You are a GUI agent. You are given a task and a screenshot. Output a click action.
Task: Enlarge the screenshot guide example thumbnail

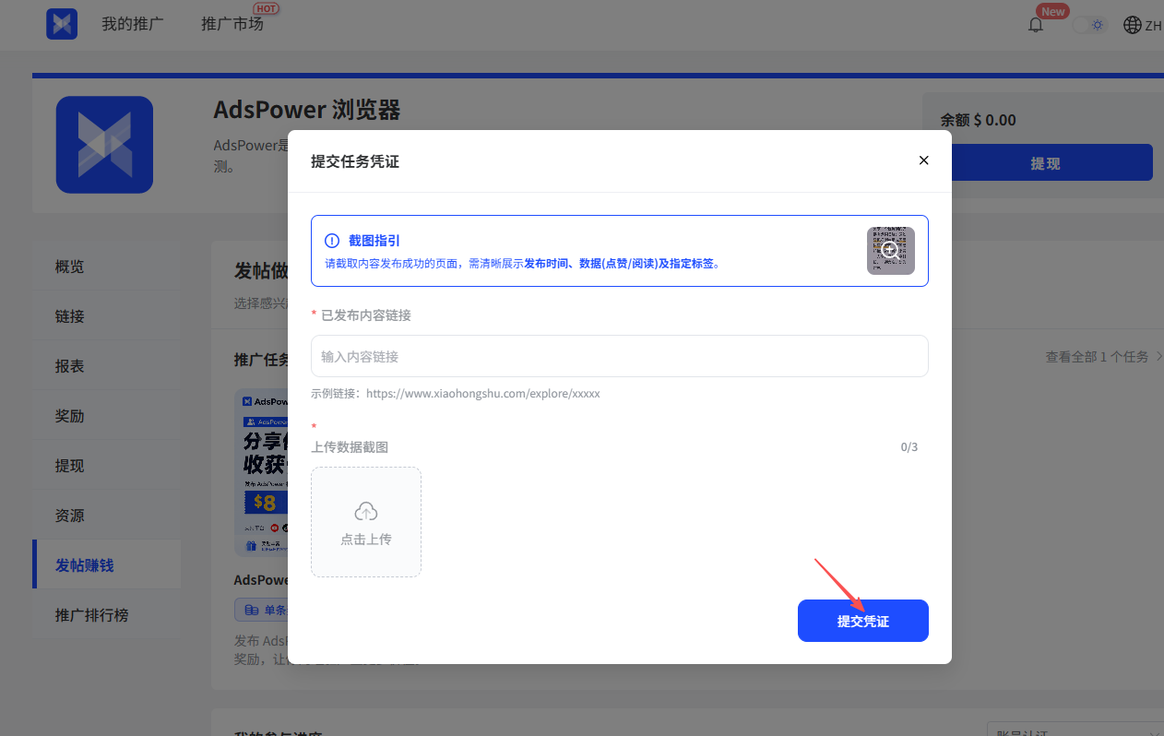tap(891, 251)
